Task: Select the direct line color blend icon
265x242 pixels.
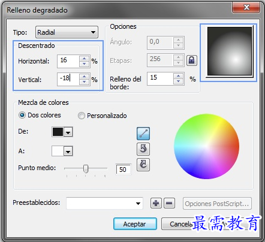Action: 143,134
